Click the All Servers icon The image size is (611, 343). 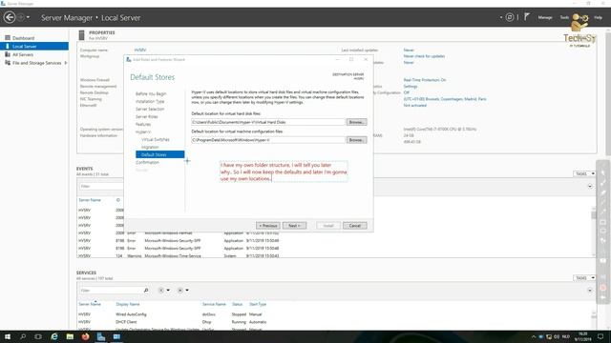pos(8,54)
